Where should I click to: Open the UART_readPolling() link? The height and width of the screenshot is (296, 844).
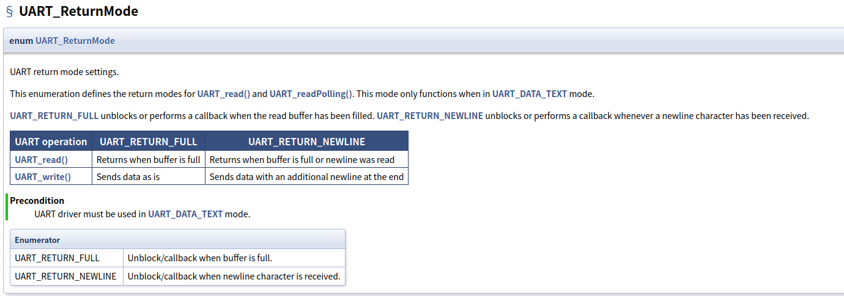(x=311, y=94)
